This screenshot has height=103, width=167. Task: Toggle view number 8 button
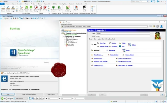pos(43,99)
